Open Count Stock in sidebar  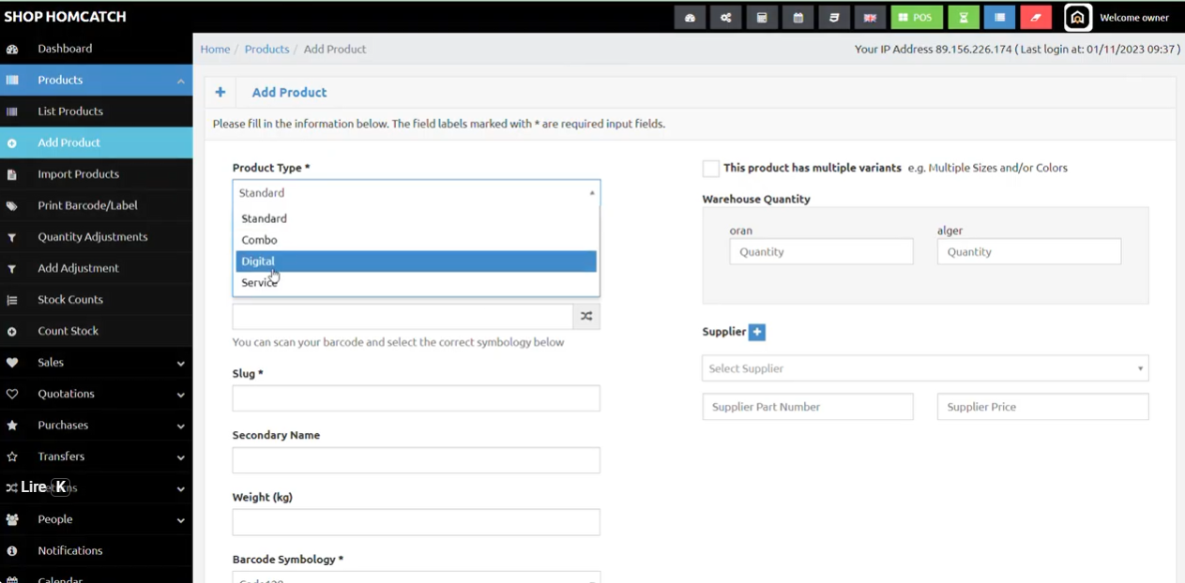click(x=96, y=331)
